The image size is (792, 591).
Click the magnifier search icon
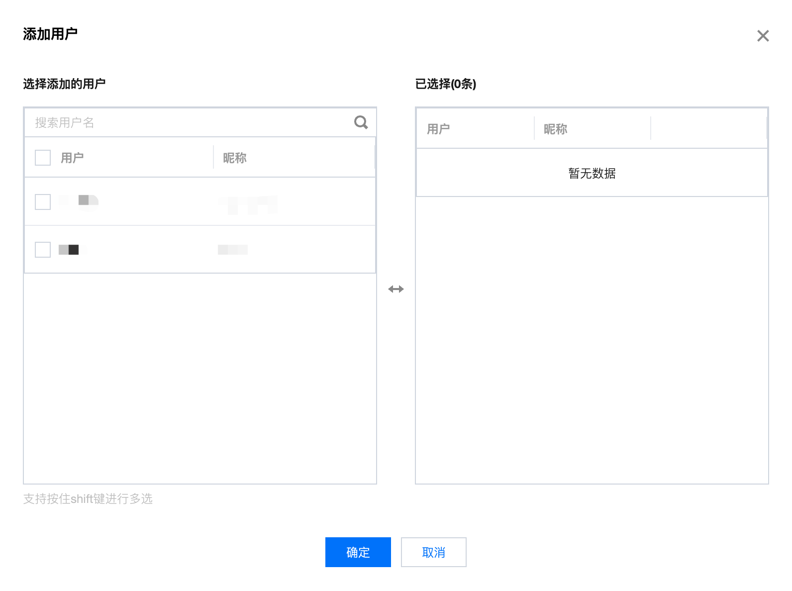[x=361, y=122]
